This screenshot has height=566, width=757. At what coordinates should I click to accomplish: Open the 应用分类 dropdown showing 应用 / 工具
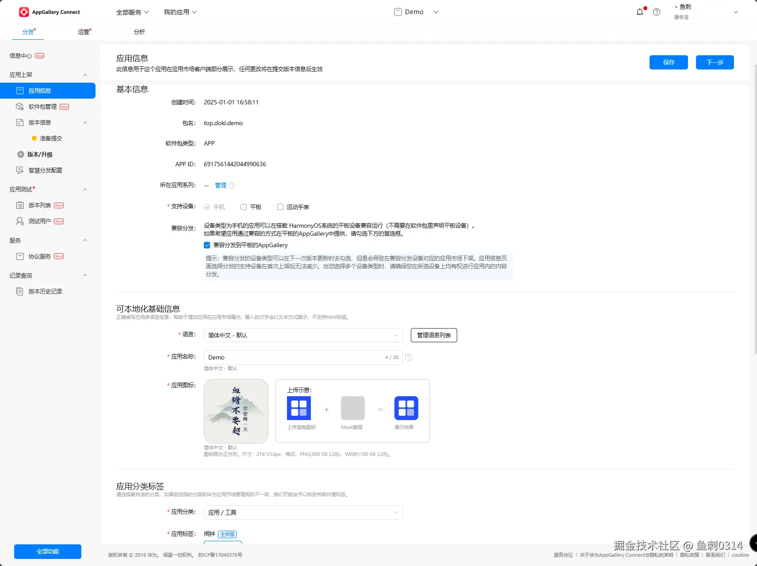pos(303,512)
